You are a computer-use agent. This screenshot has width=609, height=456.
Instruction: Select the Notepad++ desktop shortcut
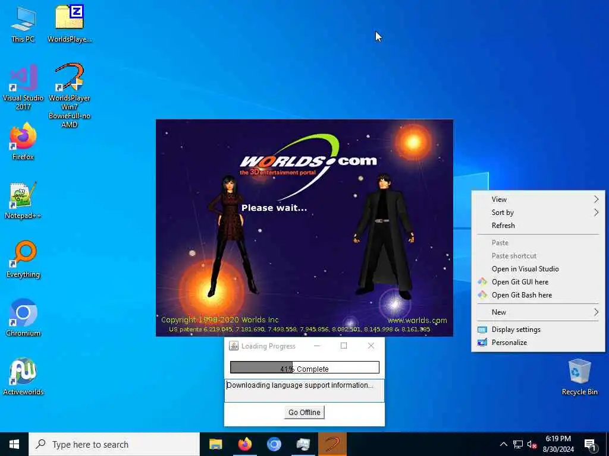[23, 201]
